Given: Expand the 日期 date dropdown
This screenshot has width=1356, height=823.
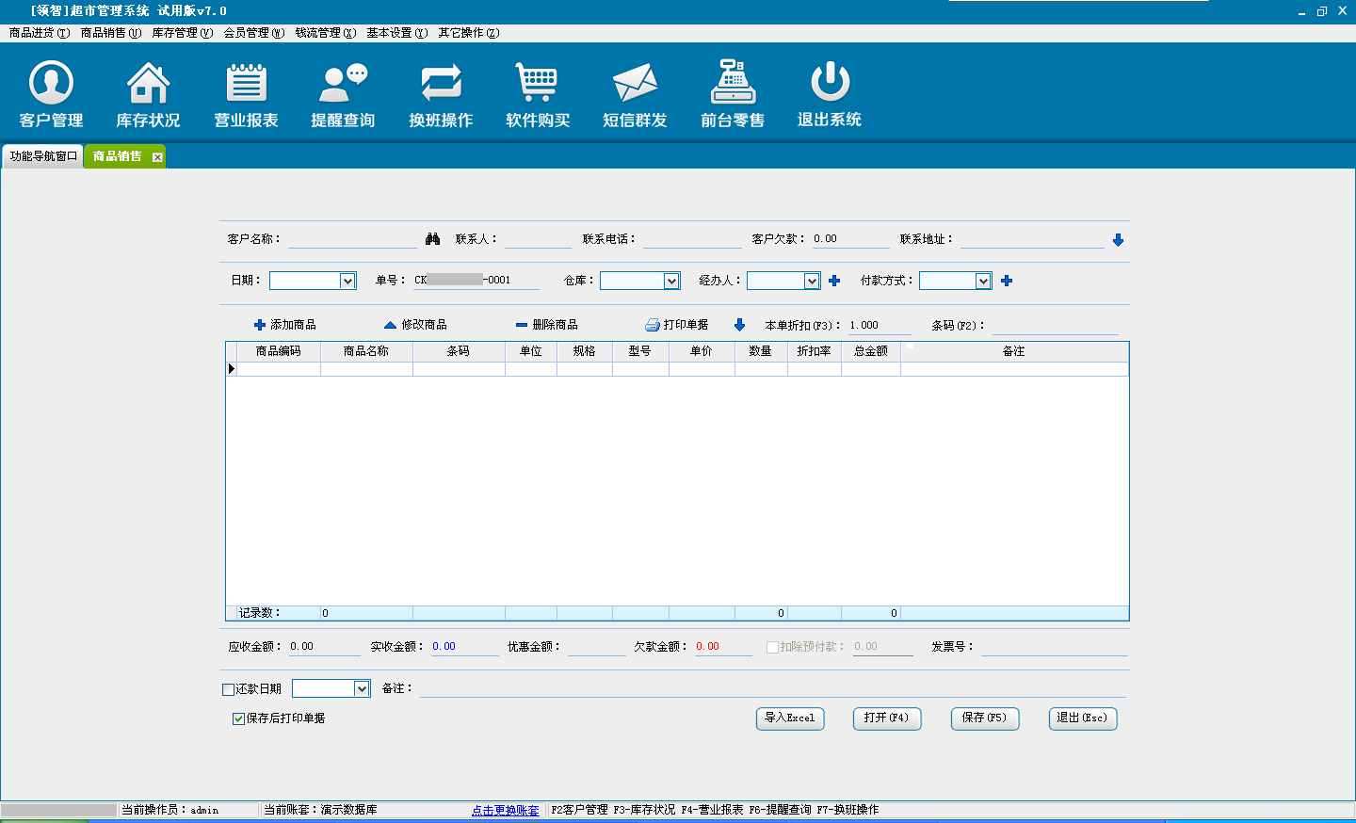Looking at the screenshot, I should 347,281.
